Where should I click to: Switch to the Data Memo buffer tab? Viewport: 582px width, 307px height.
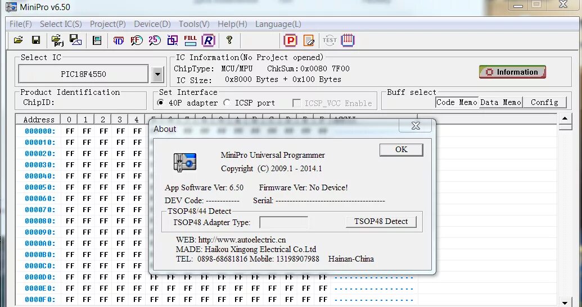(500, 102)
